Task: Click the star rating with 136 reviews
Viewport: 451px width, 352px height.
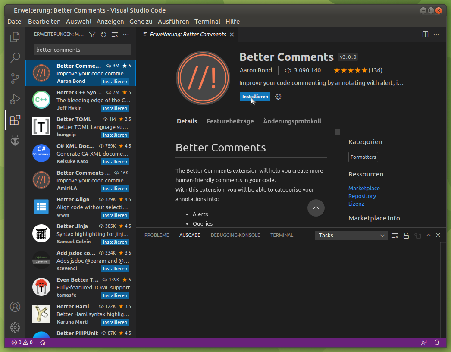Action: point(358,70)
